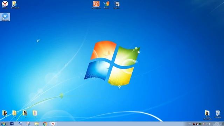Click the Show desktop strip beside the clock
Viewport: 224px width, 126px height.
click(223, 124)
